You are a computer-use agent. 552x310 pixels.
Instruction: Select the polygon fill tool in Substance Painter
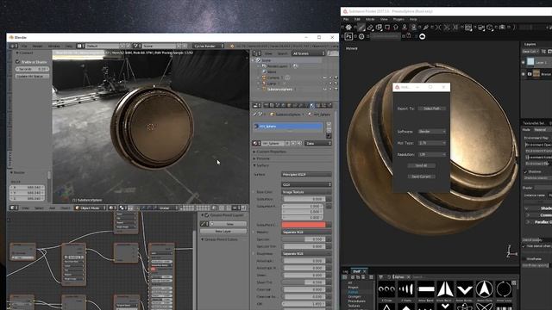(x=387, y=28)
